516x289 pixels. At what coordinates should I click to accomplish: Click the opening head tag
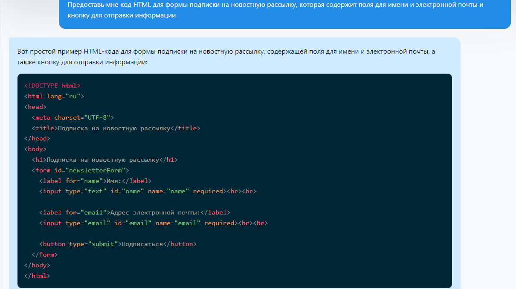pos(35,107)
